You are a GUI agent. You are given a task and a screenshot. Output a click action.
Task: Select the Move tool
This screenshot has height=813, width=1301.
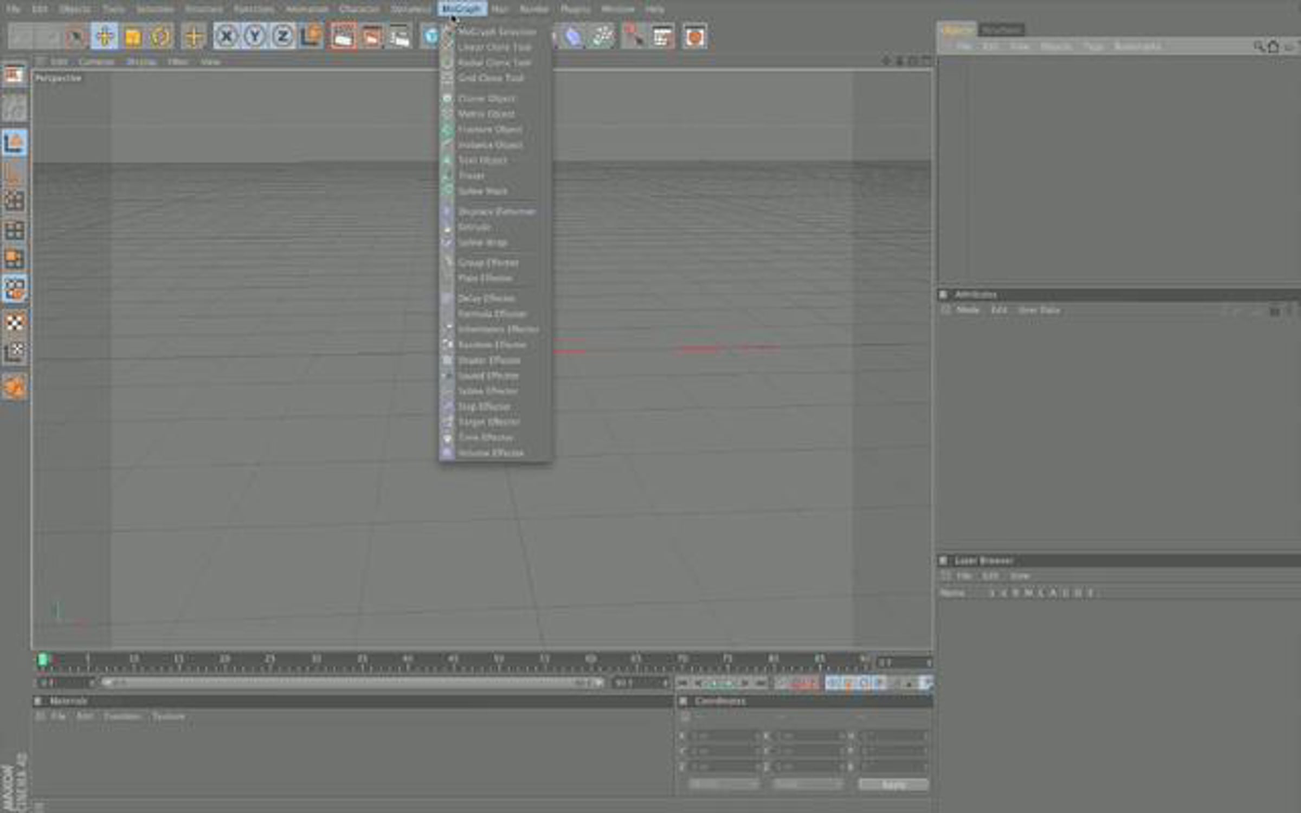pos(104,36)
